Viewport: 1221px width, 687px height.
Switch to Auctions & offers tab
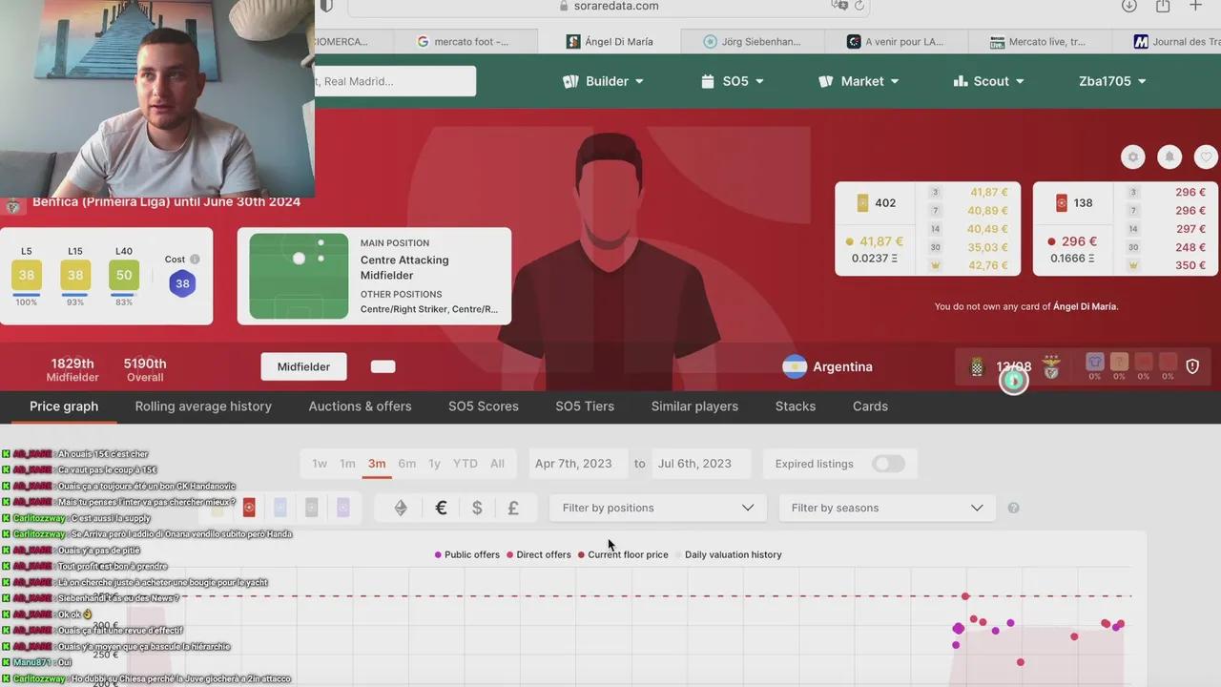pyautogui.click(x=361, y=406)
